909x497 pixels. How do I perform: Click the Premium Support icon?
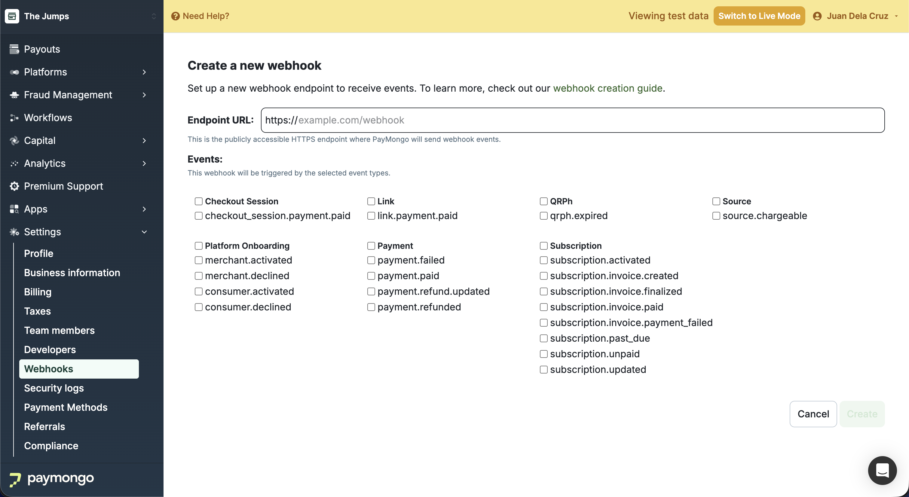tap(14, 186)
